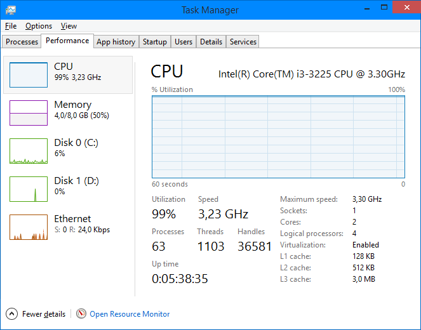Switch to the Details tab
The image size is (421, 330).
click(211, 42)
